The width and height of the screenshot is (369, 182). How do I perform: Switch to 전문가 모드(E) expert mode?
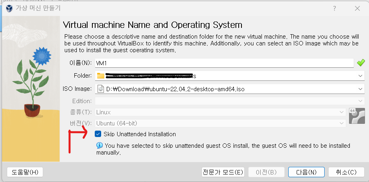tap(223, 172)
